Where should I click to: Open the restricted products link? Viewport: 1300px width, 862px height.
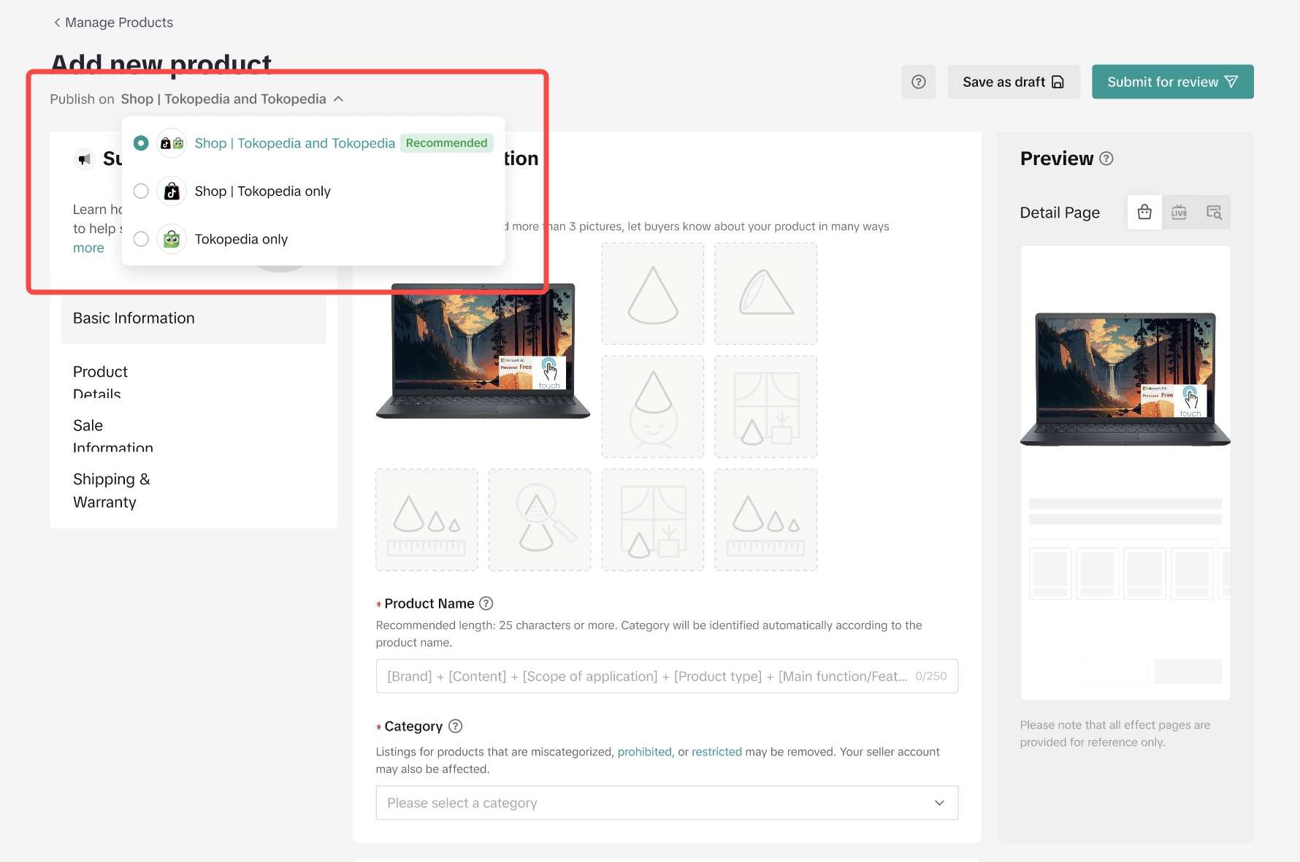[x=716, y=752]
